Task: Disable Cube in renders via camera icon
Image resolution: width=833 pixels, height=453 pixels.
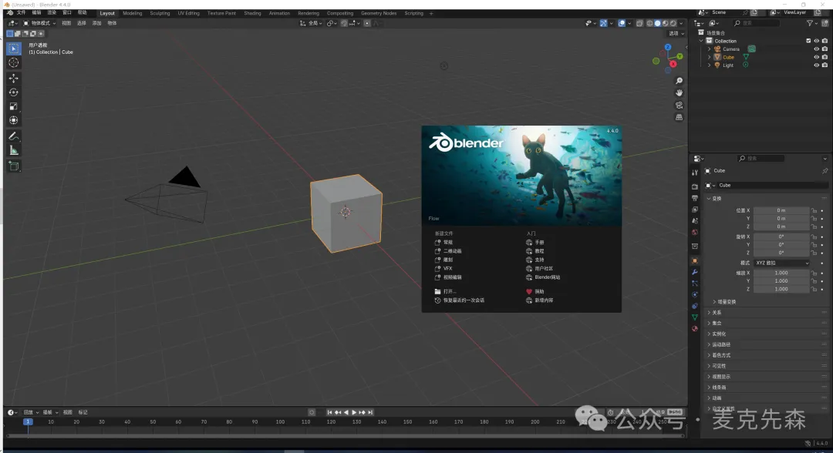Action: click(825, 57)
